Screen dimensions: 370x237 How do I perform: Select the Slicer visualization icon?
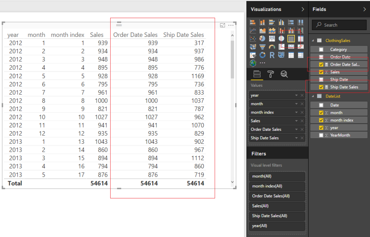[x=252, y=55]
